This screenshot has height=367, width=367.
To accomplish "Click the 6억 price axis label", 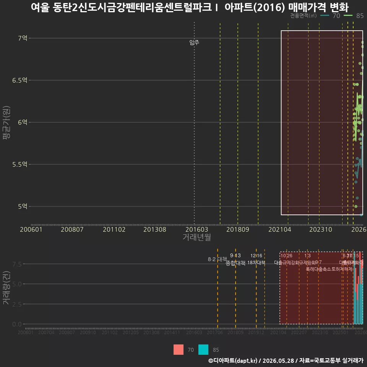I will click(23, 122).
